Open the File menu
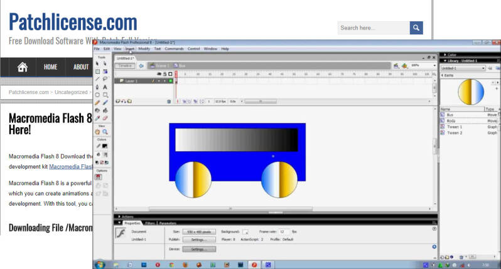Viewport: 501px width, 269px height. [97, 49]
